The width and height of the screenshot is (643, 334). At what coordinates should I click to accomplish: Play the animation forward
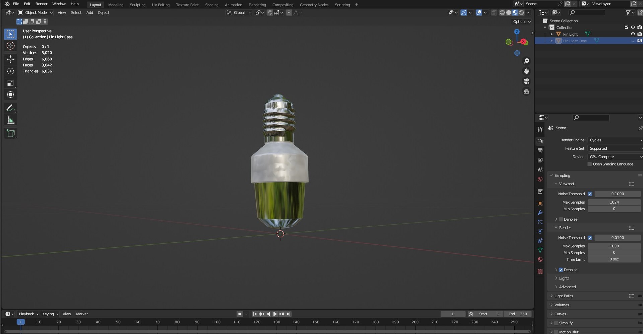click(275, 314)
